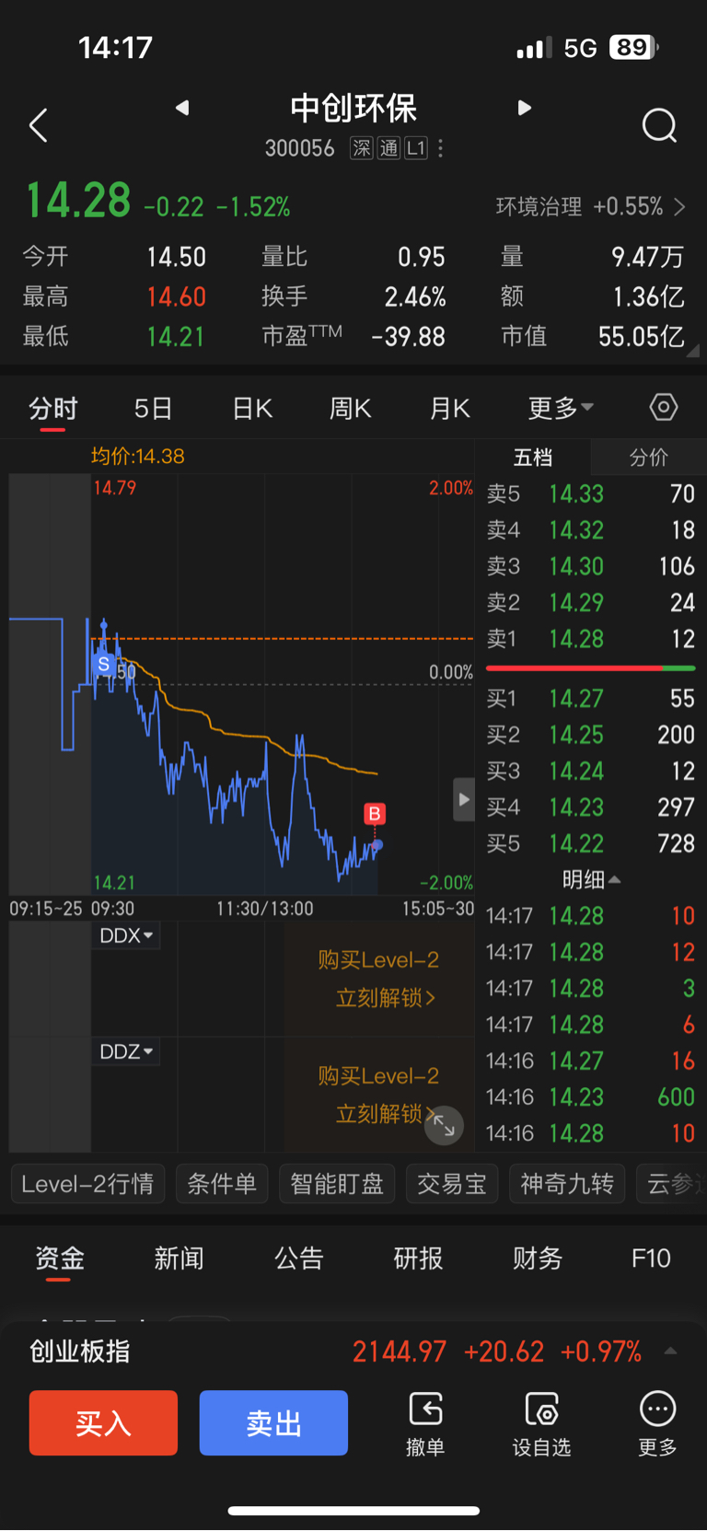
Task: Open 更多 more options at bottom bar
Action: [657, 1423]
